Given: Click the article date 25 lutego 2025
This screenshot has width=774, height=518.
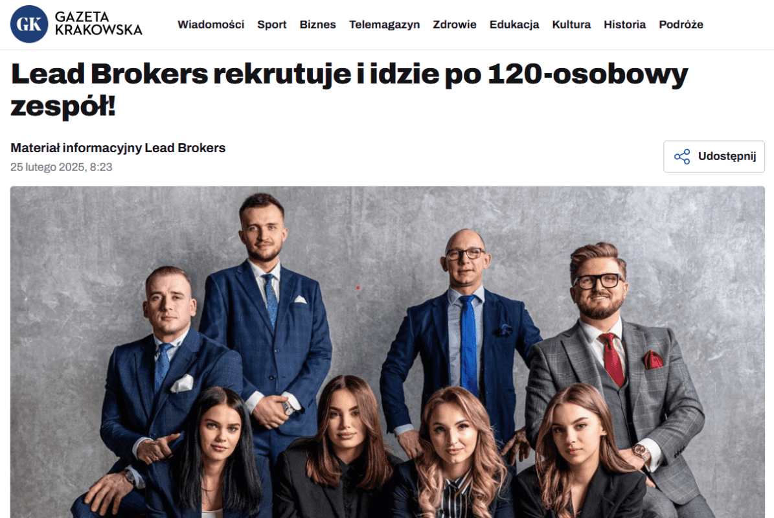Looking at the screenshot, I should click(x=47, y=167).
